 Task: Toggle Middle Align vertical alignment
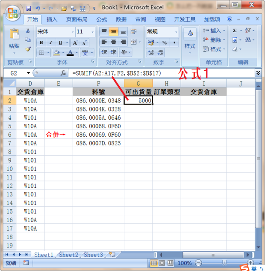click(x=114, y=32)
